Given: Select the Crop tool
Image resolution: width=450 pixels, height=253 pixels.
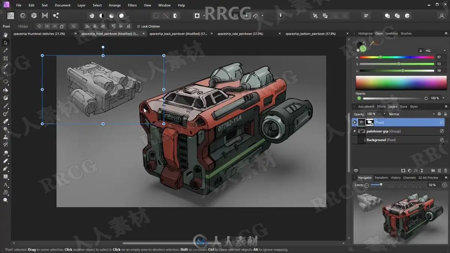Looking at the screenshot, I should [x=6, y=58].
